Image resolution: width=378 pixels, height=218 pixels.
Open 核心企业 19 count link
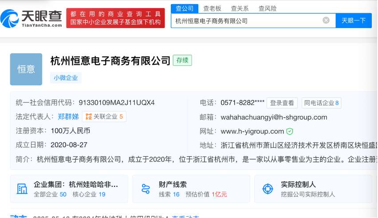(89, 194)
